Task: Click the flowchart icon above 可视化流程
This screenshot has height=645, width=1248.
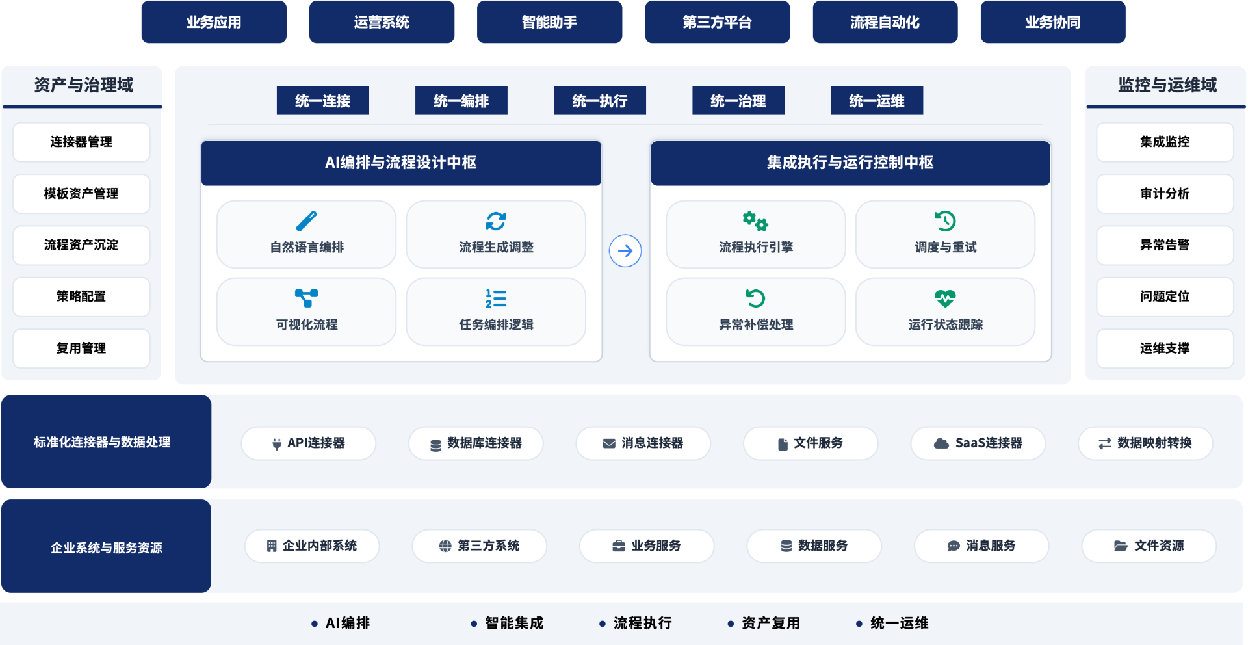Action: 306,298
